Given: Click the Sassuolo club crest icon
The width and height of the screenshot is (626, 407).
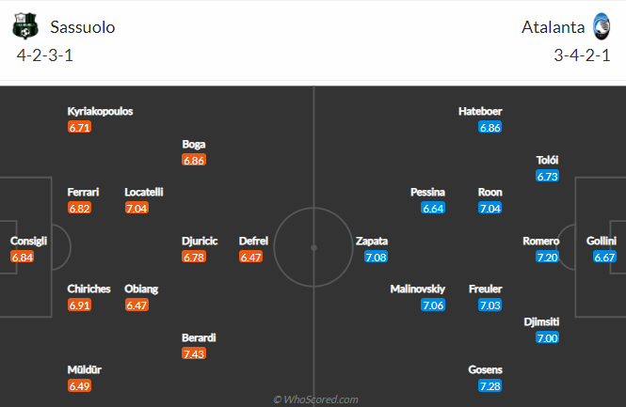Looking at the screenshot, I should pyautogui.click(x=23, y=27).
